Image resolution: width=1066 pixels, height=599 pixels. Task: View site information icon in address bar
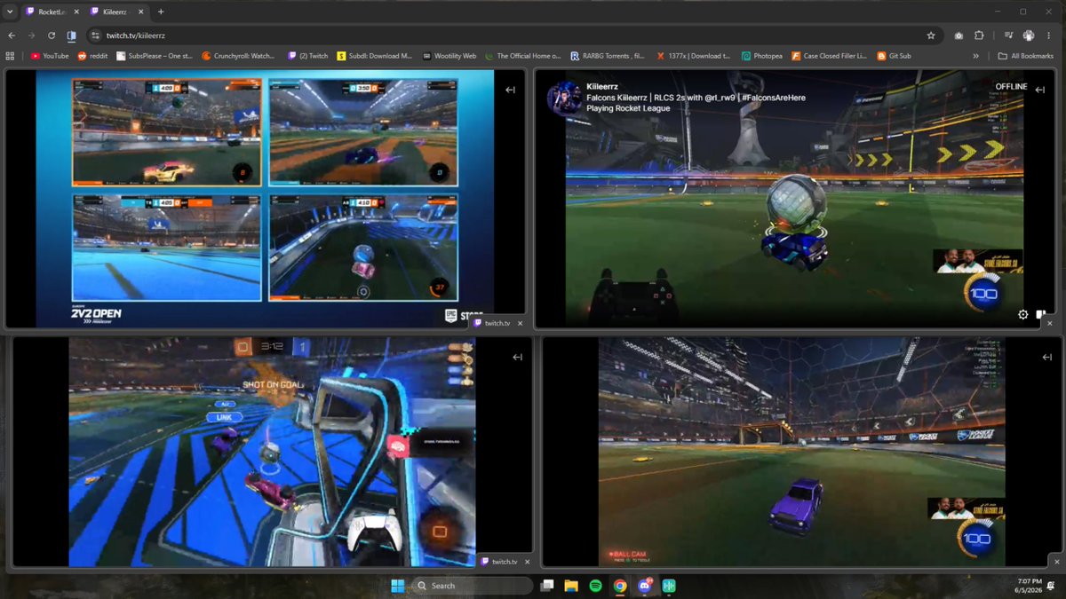(96, 35)
